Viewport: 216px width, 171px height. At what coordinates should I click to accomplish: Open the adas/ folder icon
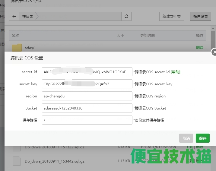click(x=17, y=48)
